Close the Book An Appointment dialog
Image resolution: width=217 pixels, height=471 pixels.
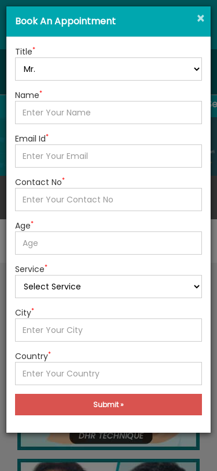click(x=201, y=19)
